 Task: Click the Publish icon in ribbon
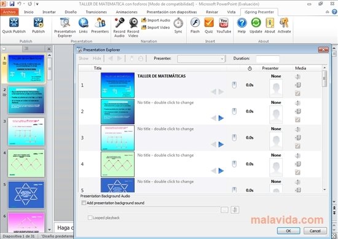(x=38, y=22)
